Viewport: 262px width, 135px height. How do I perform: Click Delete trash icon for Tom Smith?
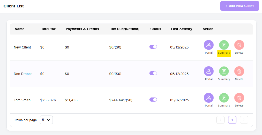click(239, 98)
